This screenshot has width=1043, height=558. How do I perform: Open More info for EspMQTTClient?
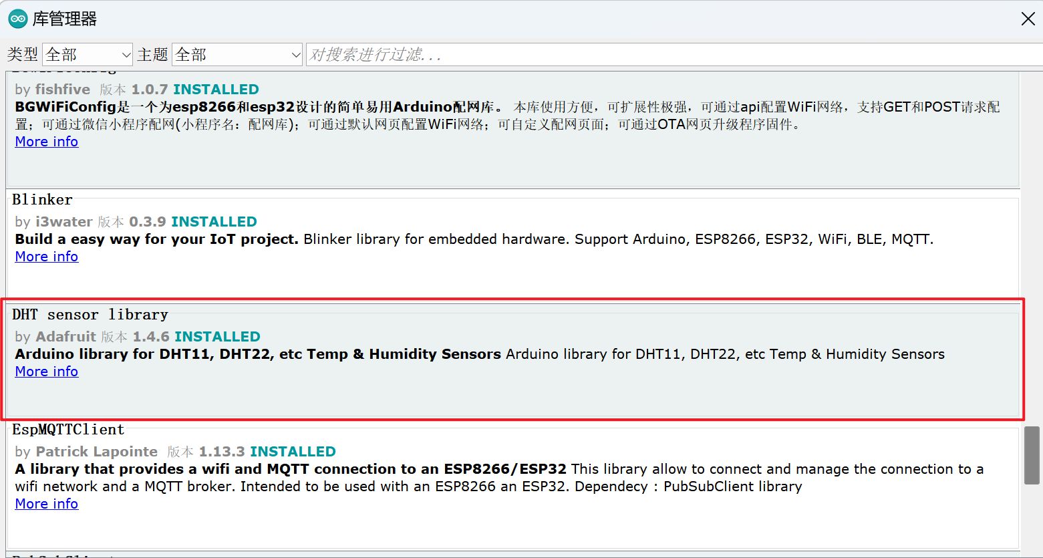[46, 503]
